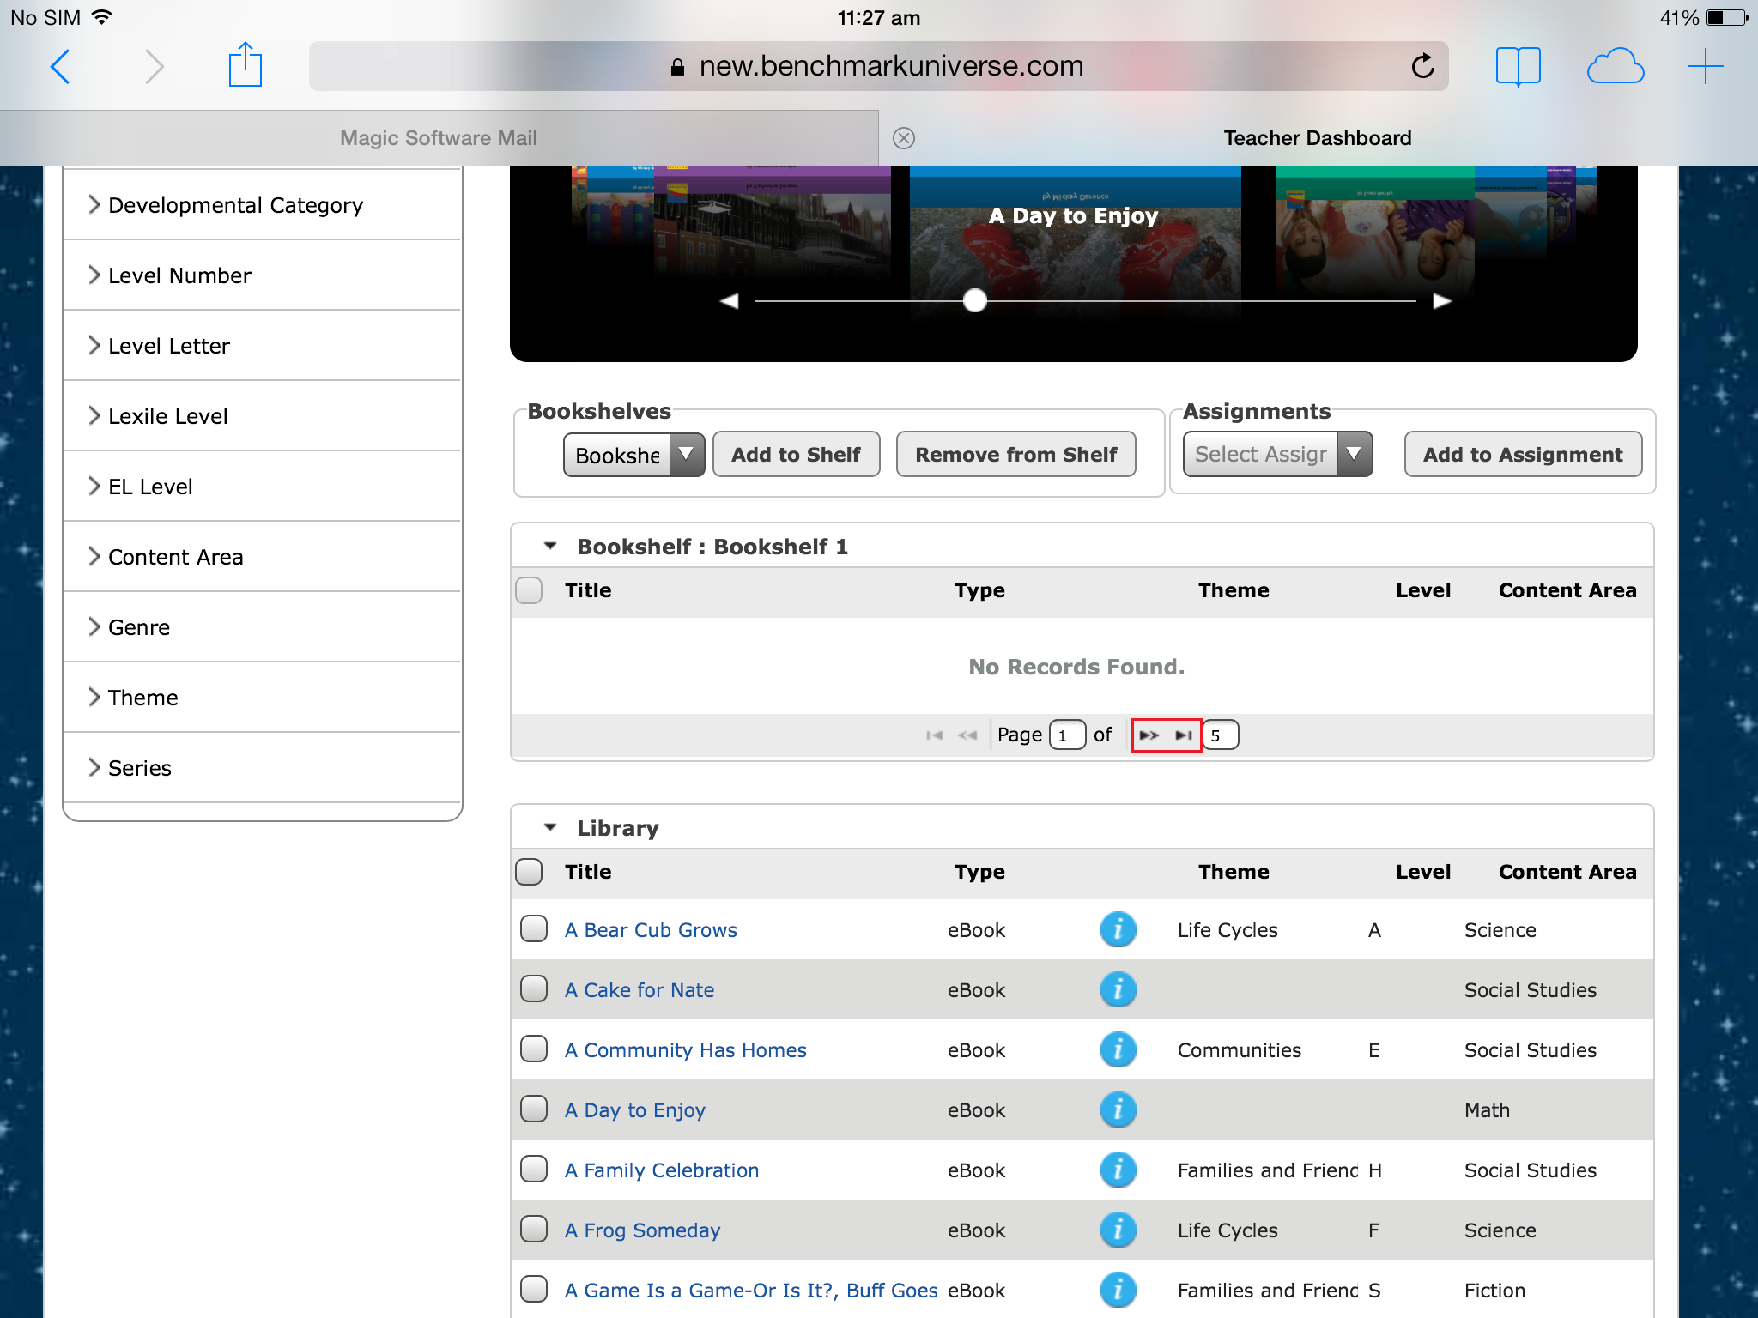Expand Series filter

tap(262, 768)
